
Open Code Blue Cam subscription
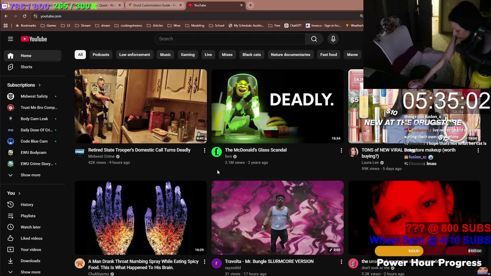(x=33, y=141)
